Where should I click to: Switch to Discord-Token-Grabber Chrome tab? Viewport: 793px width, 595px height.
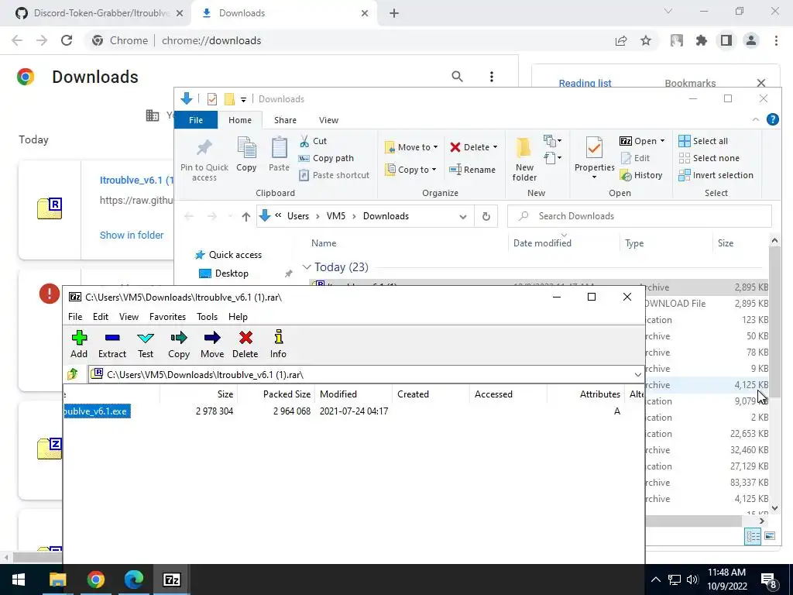pos(95,13)
